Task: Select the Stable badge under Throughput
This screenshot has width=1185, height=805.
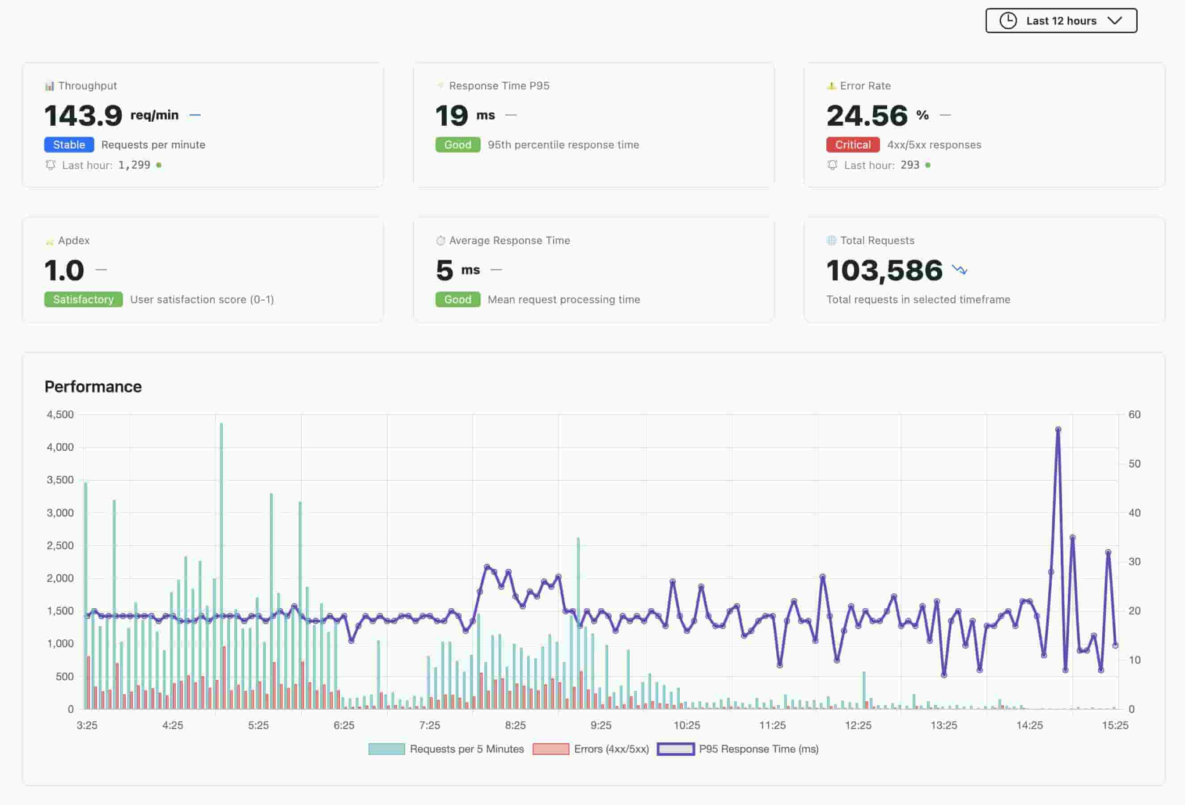Action: (68, 145)
